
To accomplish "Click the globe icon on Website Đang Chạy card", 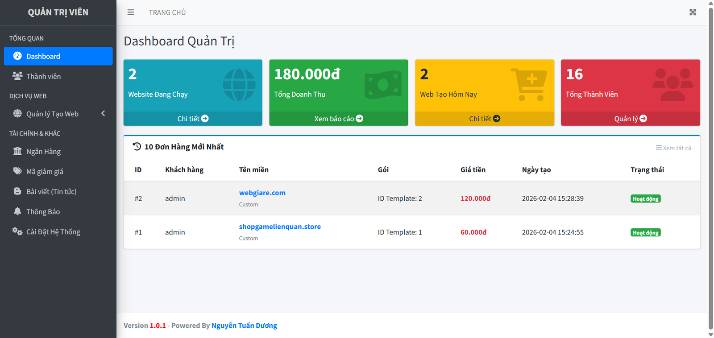I will pyautogui.click(x=239, y=84).
